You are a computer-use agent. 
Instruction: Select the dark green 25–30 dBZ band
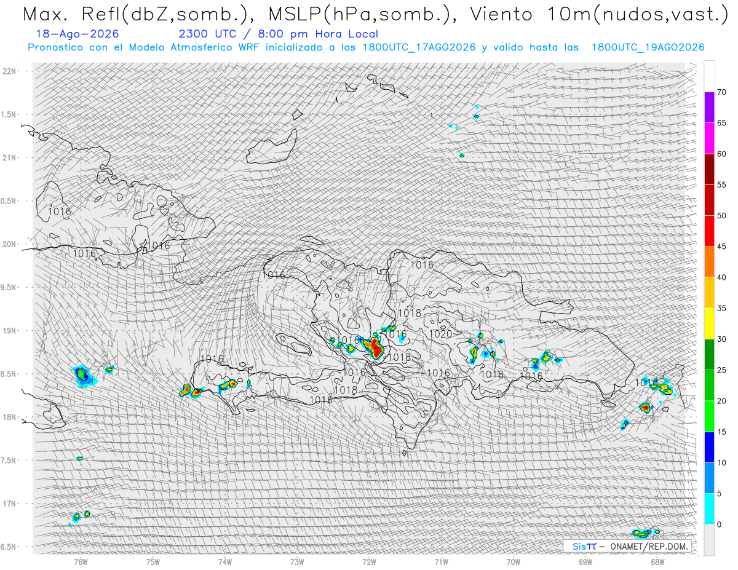pos(709,354)
